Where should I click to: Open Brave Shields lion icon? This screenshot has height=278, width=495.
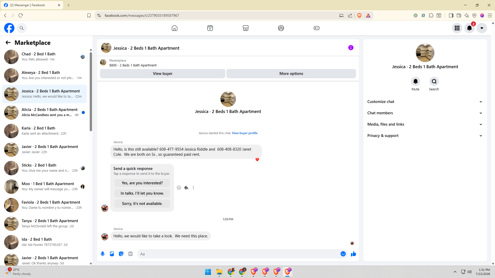pos(359,15)
